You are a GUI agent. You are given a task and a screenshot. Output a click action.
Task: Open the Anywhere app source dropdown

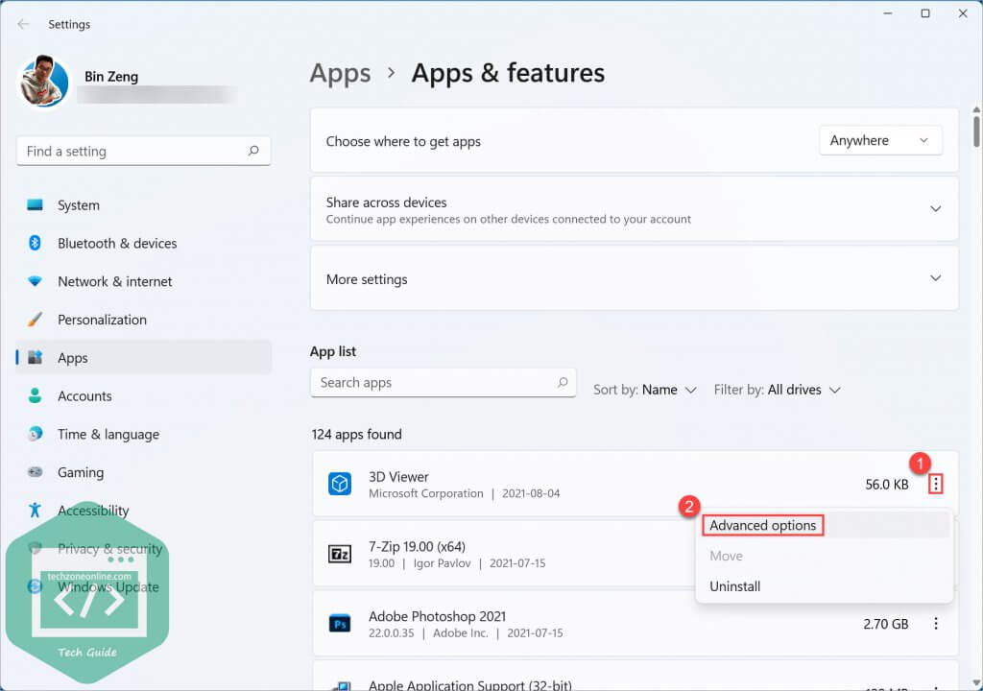click(x=879, y=139)
